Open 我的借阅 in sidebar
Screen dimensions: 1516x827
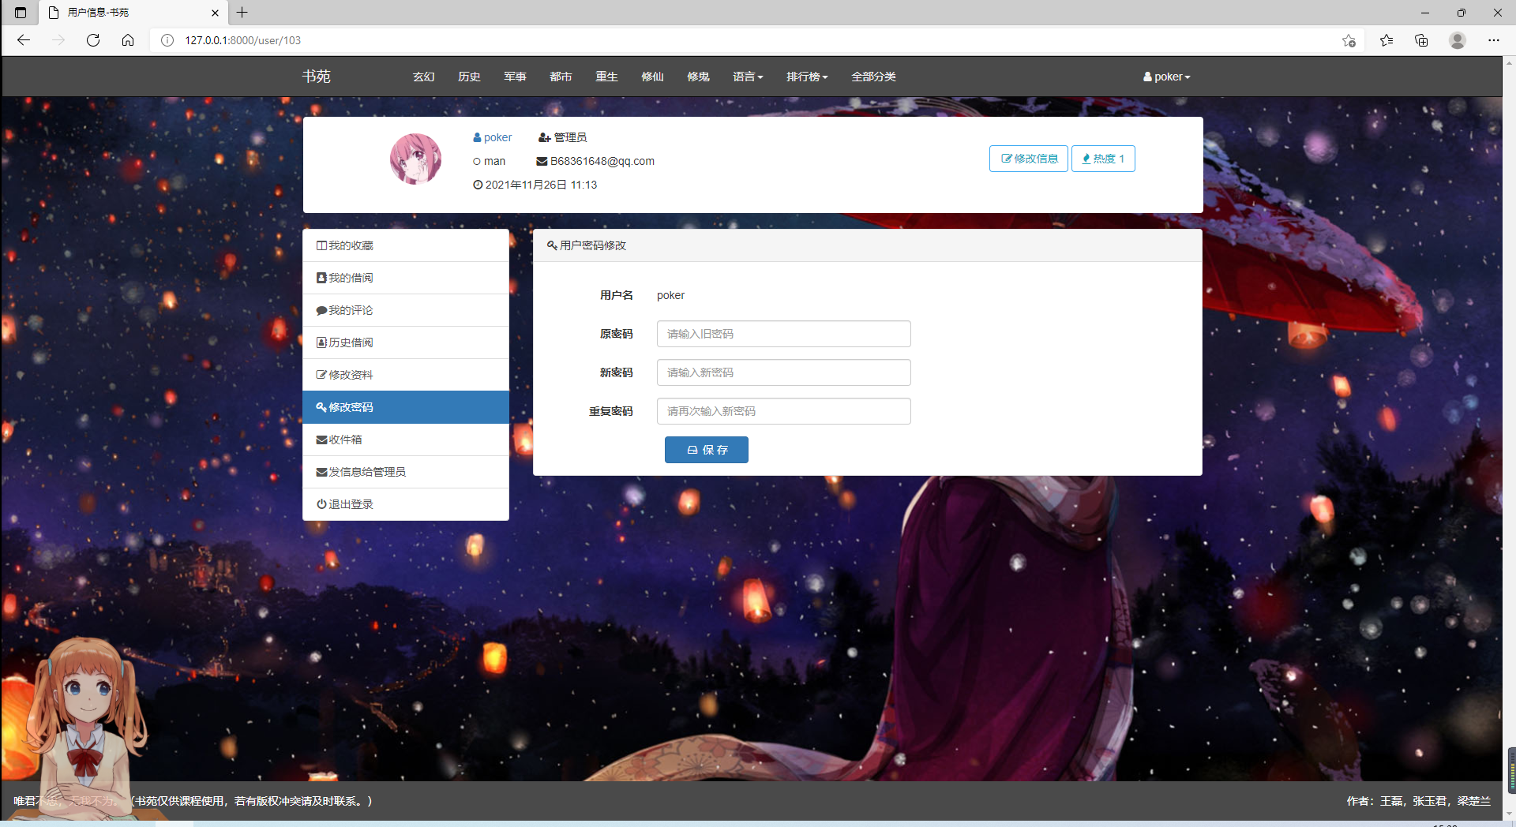click(x=406, y=278)
